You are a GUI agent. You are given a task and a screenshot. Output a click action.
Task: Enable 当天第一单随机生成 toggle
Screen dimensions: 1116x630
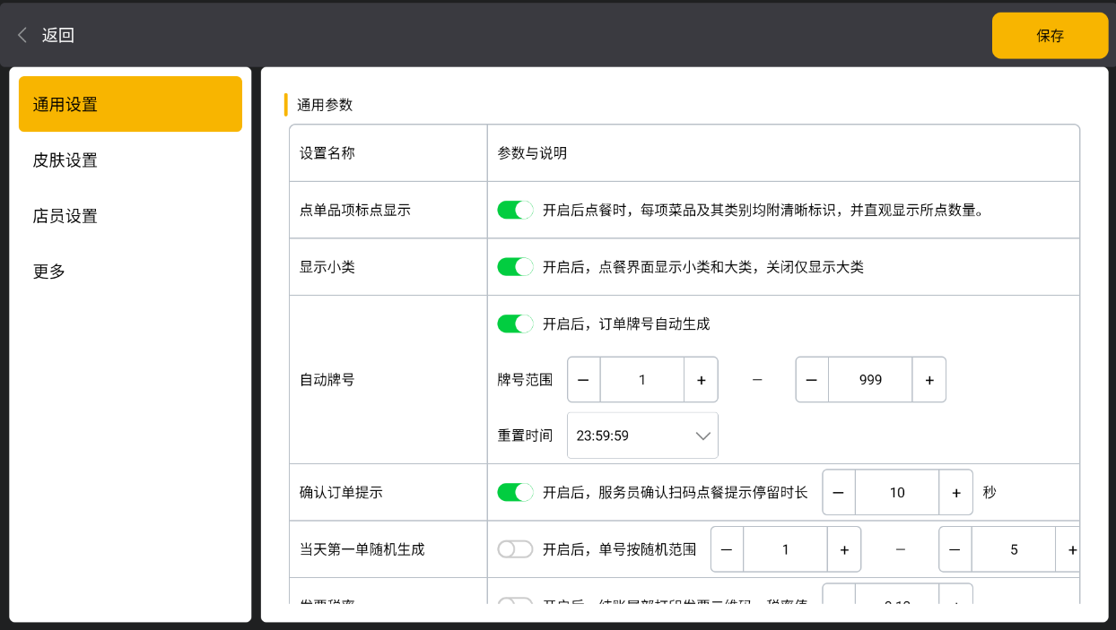(515, 549)
